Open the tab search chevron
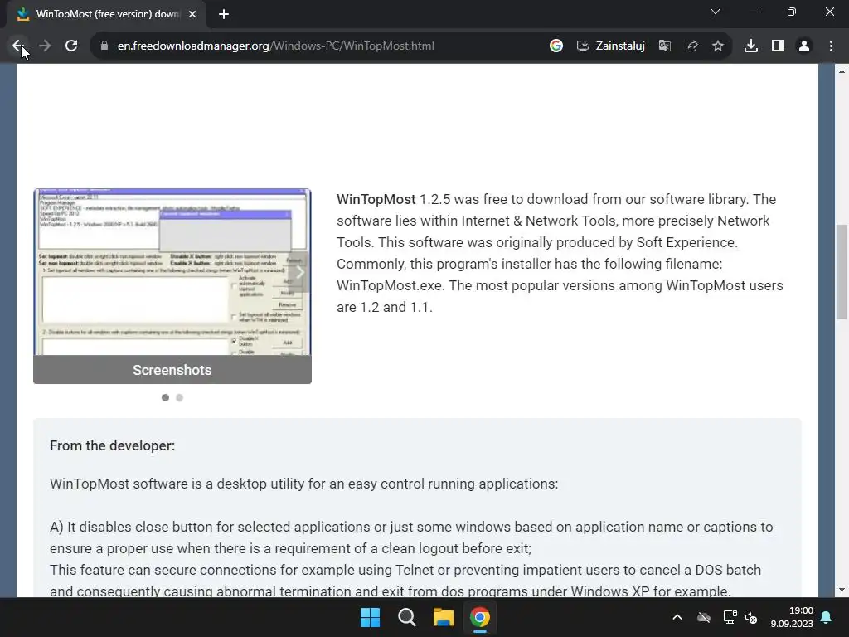The image size is (849, 637). 716,12
